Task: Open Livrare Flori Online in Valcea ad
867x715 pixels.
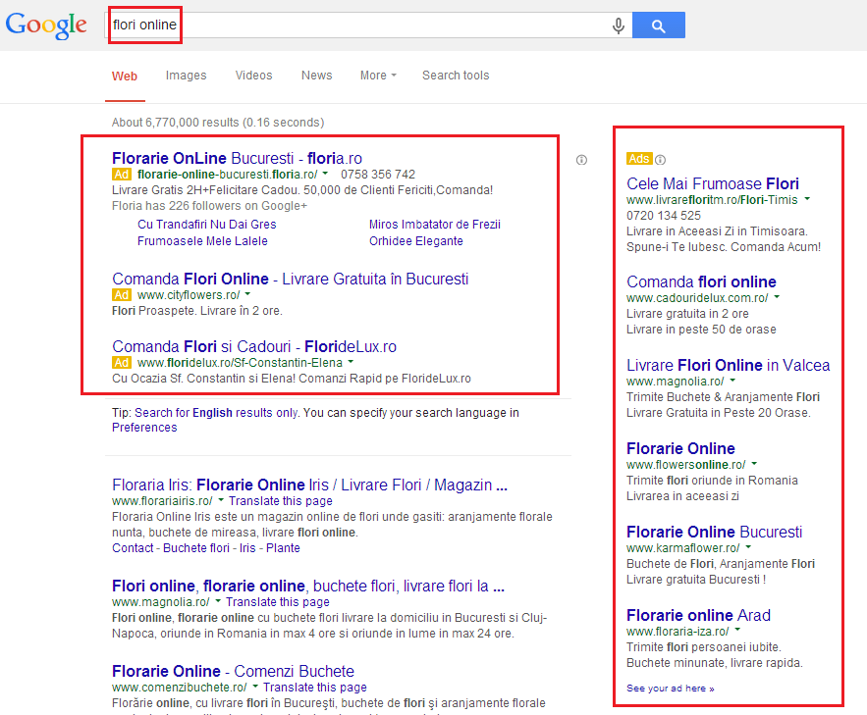Action: coord(729,366)
